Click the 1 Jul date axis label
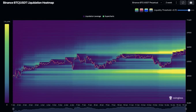 (x=13, y=105)
